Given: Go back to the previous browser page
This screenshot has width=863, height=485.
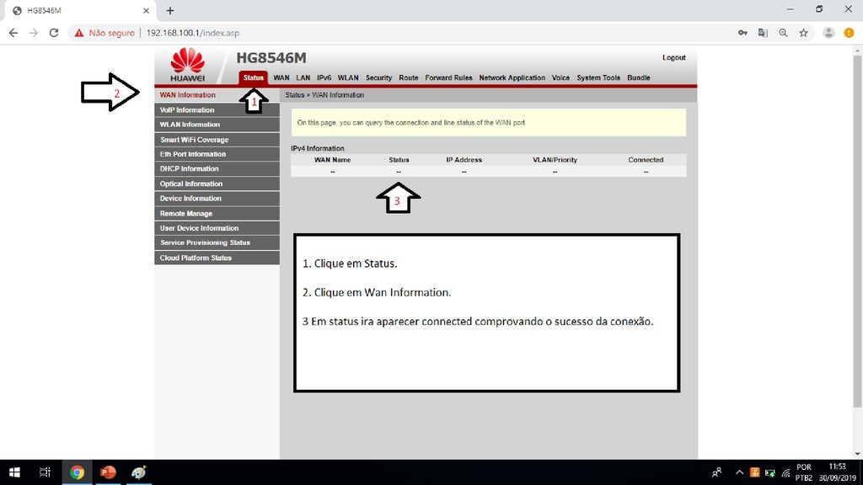Looking at the screenshot, I should tap(13, 33).
